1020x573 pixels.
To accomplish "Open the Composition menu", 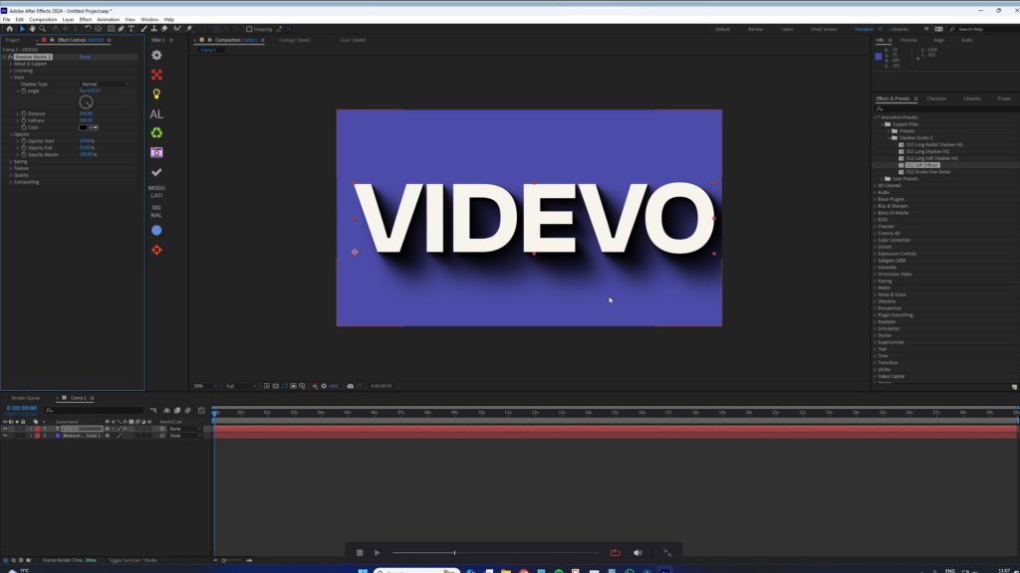I will [43, 20].
